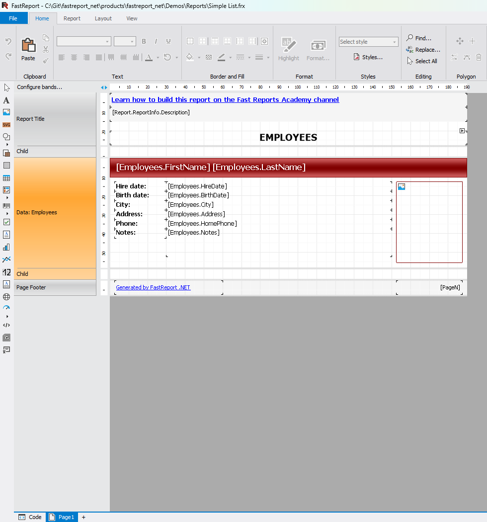
Task: Click the border line color pencil swatch
Action: pos(221,57)
